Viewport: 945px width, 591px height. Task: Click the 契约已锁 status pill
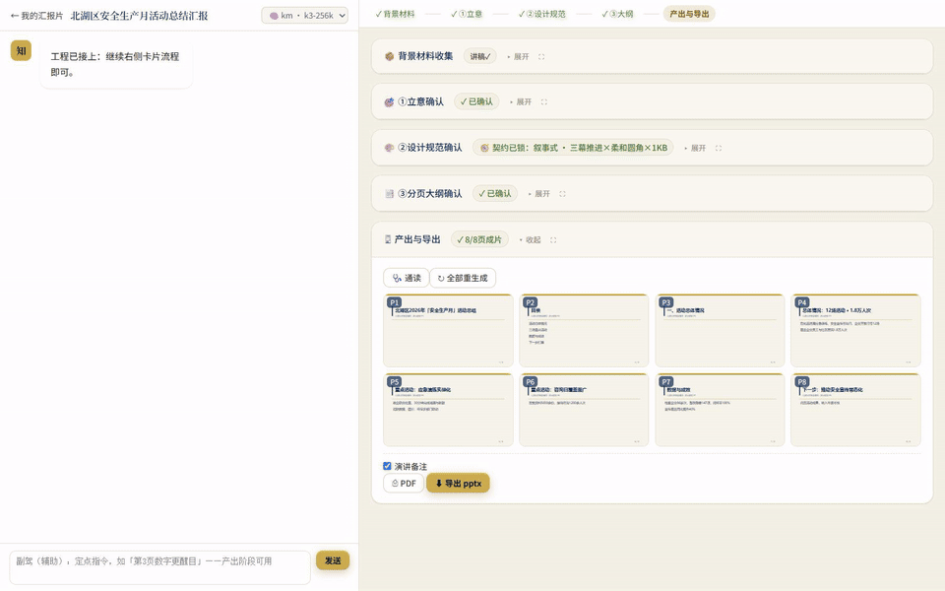[573, 148]
